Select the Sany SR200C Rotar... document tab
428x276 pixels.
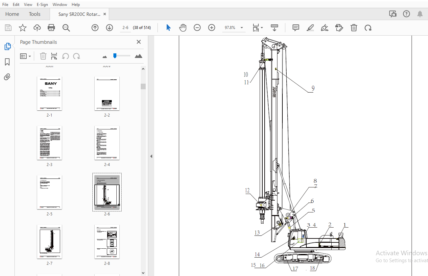[79, 14]
